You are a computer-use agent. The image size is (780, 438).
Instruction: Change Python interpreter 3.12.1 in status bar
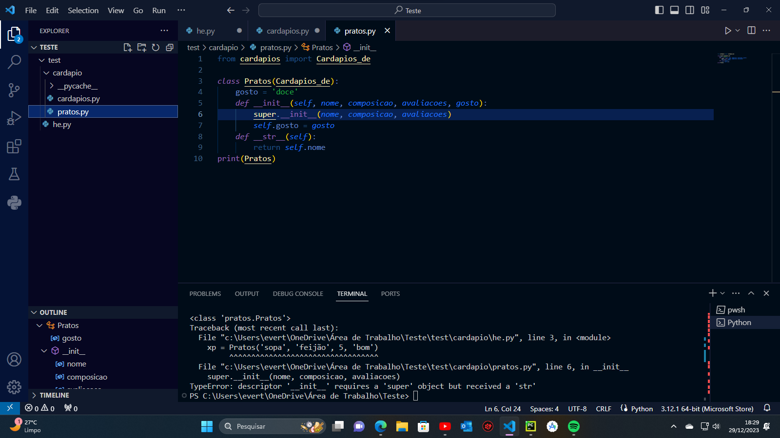pos(707,409)
